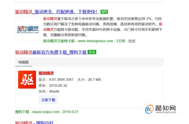Select system value WinAll

(x=54, y=91)
